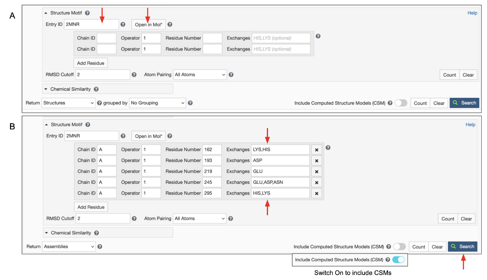Delete the row with GLU,ASP,ASN exchanges
487x280 pixels.
[x=316, y=182]
